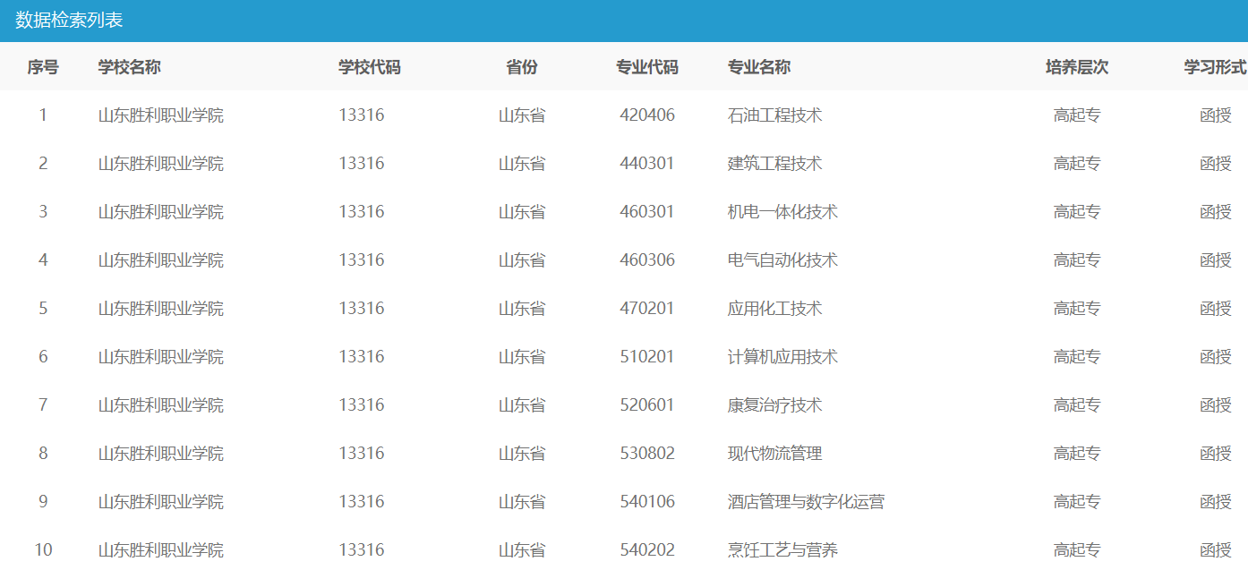This screenshot has height=570, width=1248.
Task: Click the 学校名称 column header
Action: 130,67
